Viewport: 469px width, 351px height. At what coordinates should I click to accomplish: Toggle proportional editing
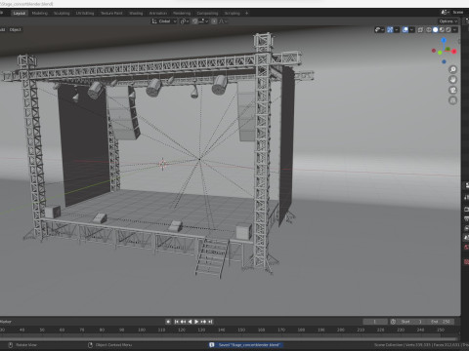click(x=214, y=21)
